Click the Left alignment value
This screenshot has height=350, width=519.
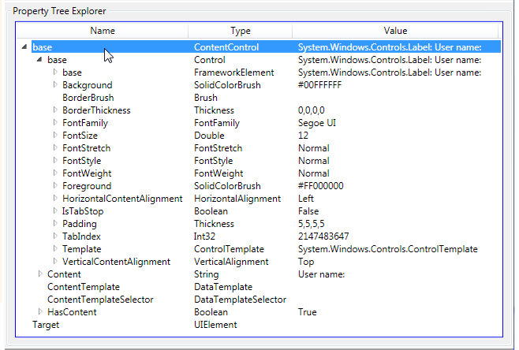[305, 199]
